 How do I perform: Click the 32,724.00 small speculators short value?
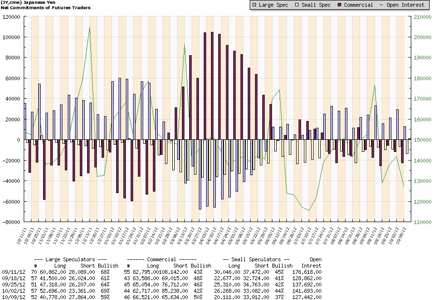[256, 278]
